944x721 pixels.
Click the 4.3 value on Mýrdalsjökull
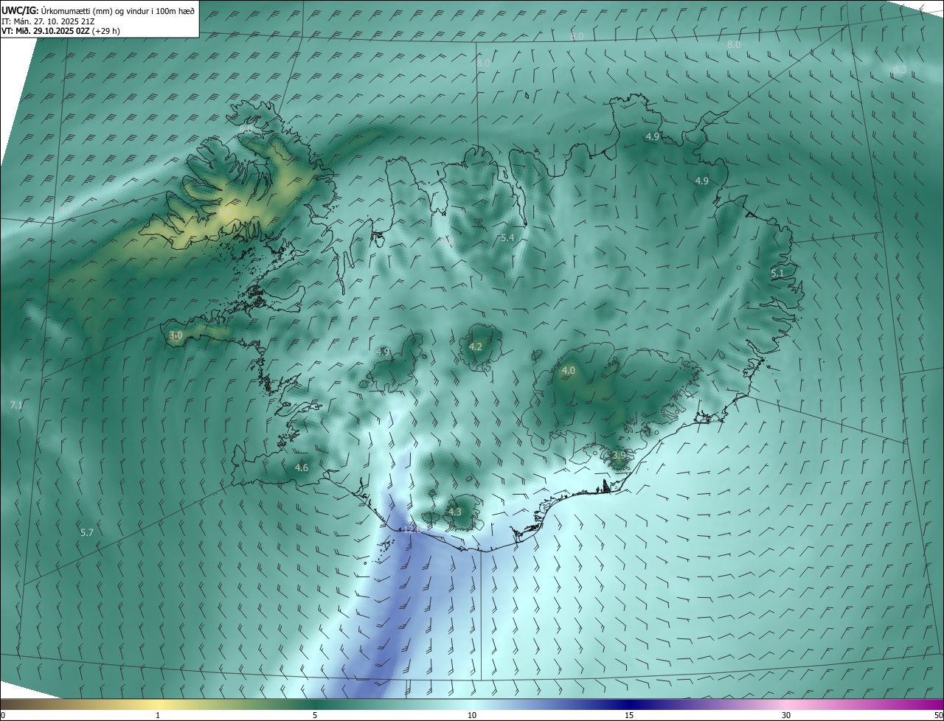click(x=455, y=512)
